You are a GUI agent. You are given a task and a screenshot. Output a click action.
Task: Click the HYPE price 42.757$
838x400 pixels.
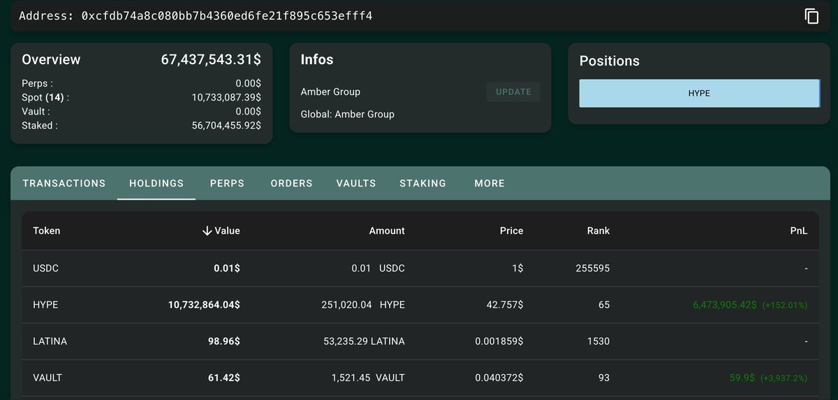click(504, 305)
